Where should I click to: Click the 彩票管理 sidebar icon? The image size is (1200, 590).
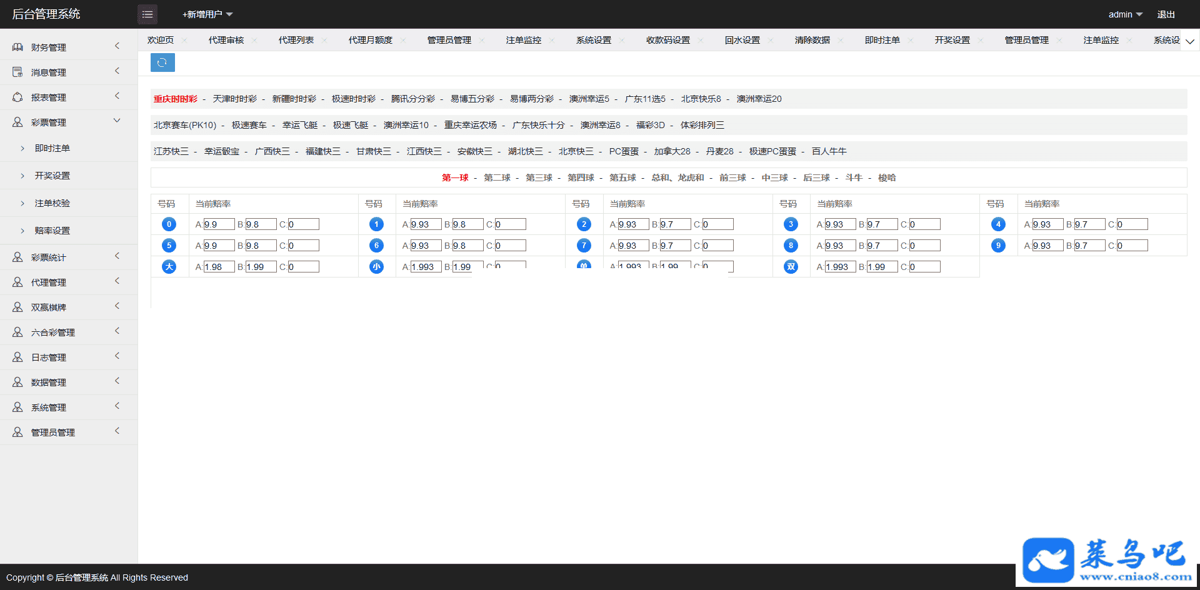click(17, 122)
